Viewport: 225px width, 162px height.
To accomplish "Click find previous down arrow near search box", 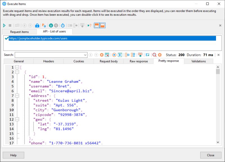I will pos(91,55).
